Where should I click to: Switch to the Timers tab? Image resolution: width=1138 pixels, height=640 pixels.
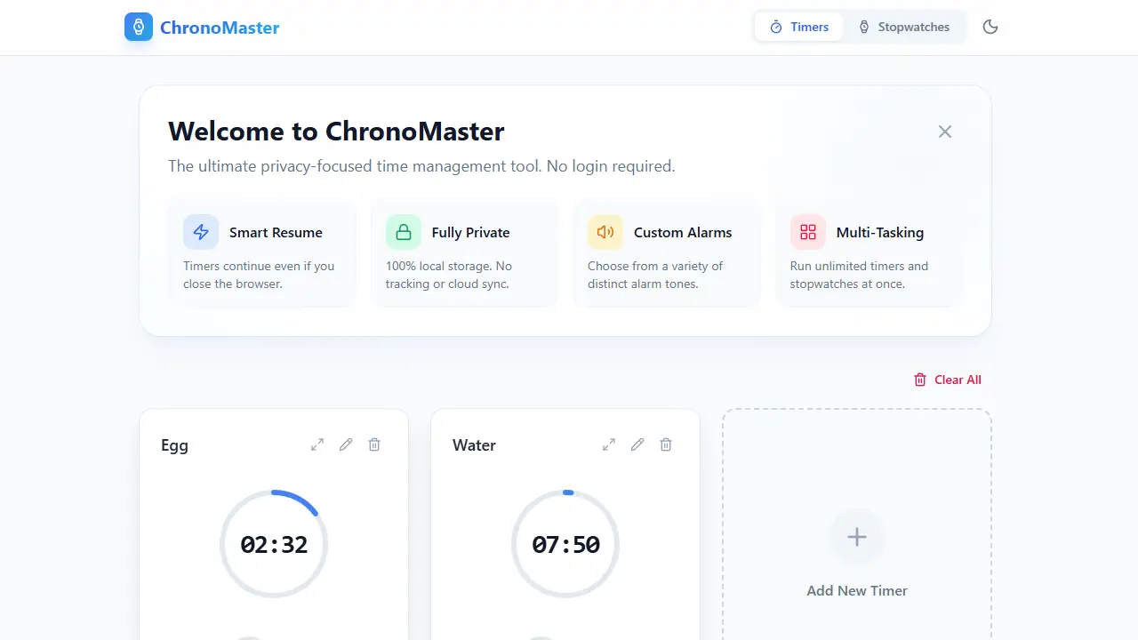point(798,27)
